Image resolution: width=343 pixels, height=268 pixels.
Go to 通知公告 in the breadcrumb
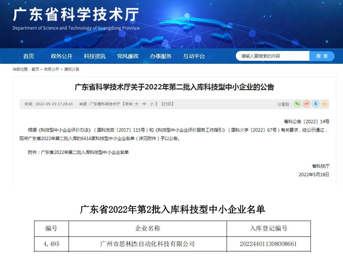(x=72, y=69)
